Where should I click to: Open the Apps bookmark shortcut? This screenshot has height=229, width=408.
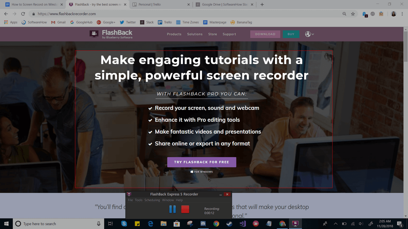(11, 22)
